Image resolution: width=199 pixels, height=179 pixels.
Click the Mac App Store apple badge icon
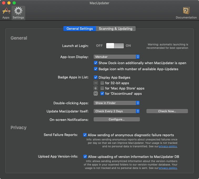96,88
